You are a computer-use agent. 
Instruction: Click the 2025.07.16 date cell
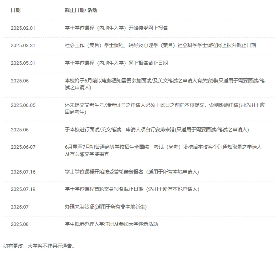23,172
